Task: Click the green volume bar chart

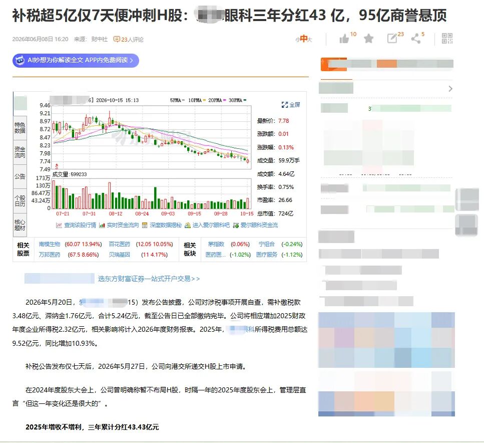Action: (x=151, y=194)
